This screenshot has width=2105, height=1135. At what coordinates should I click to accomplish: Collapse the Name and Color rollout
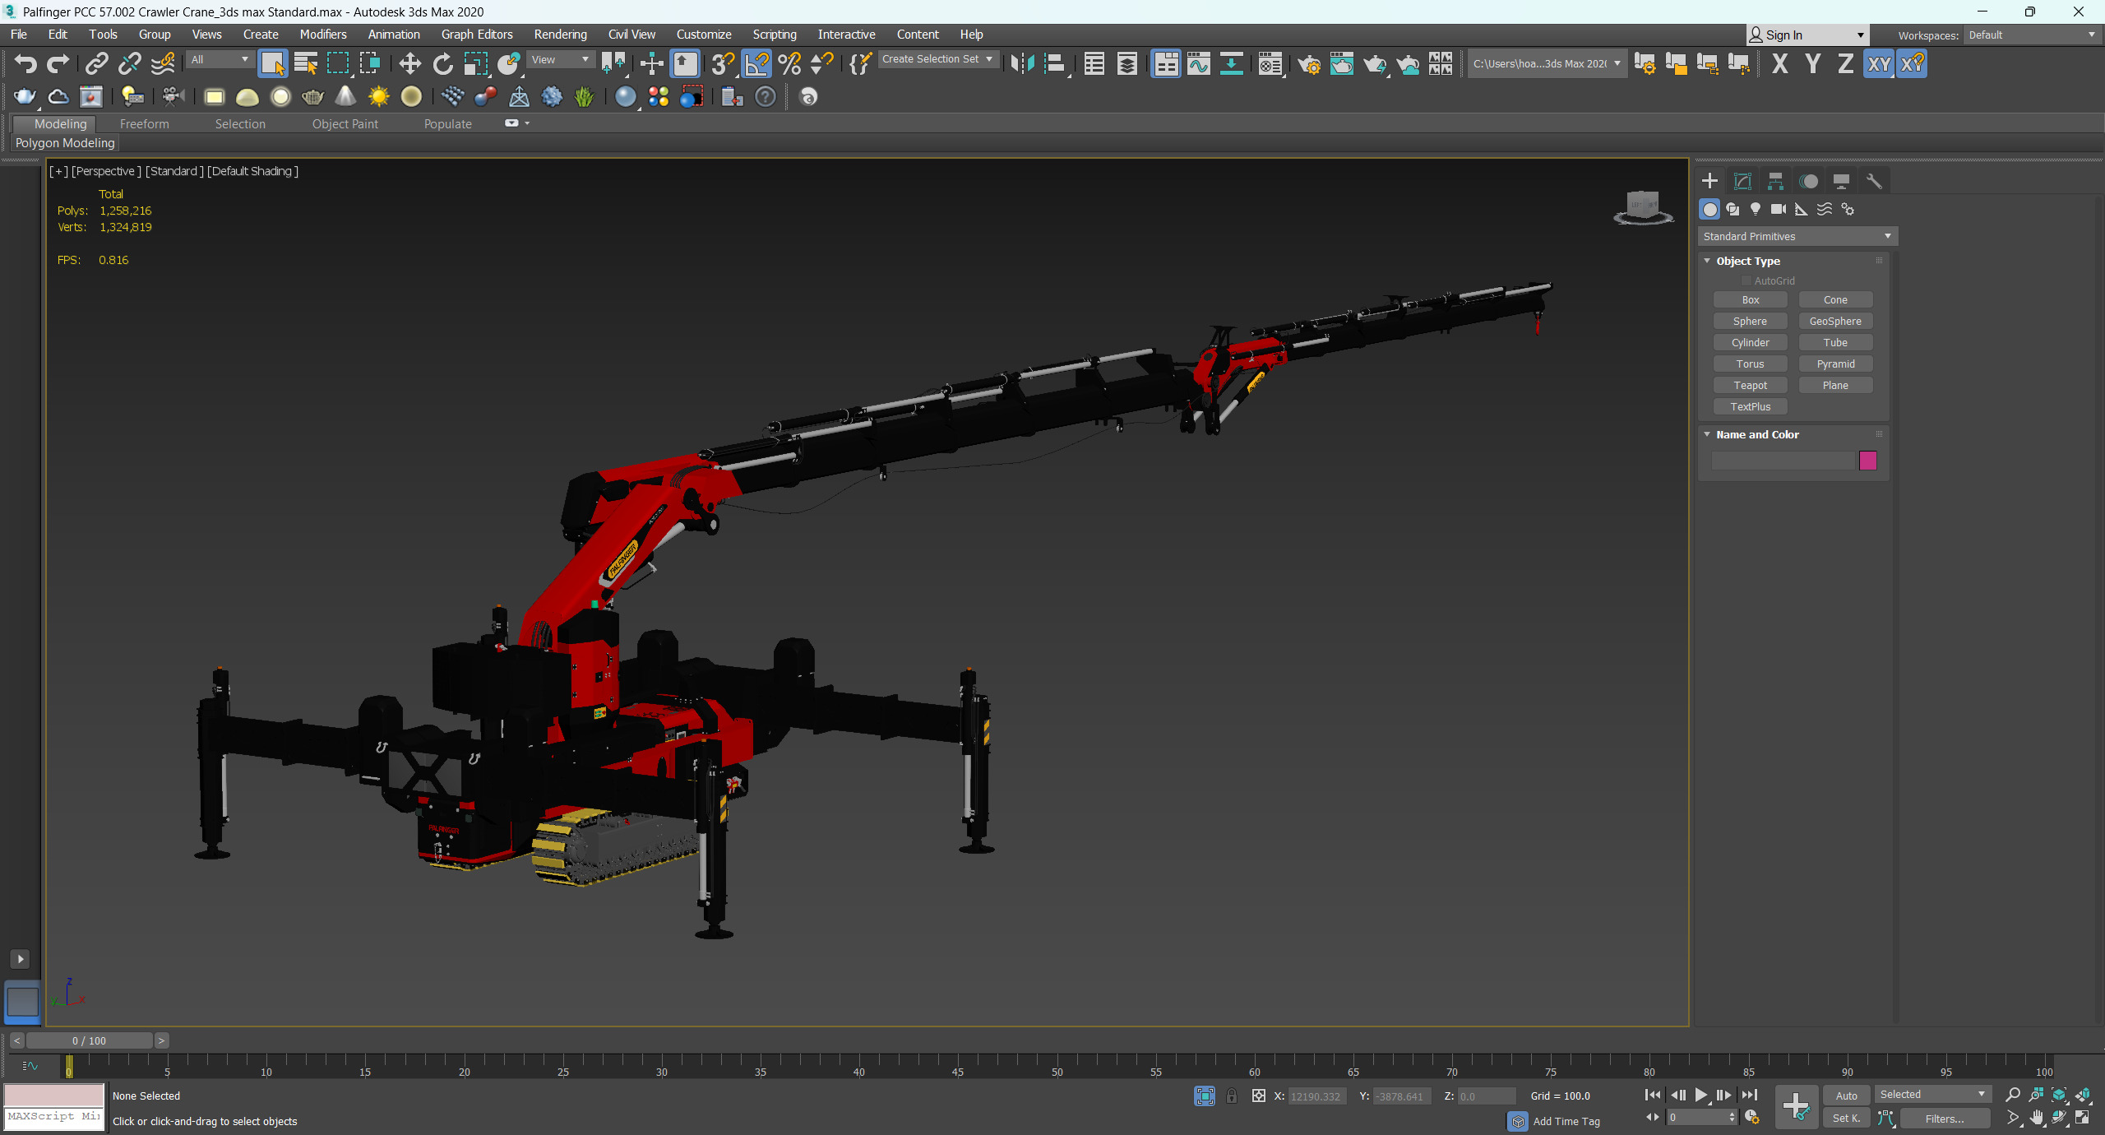pos(1707,434)
